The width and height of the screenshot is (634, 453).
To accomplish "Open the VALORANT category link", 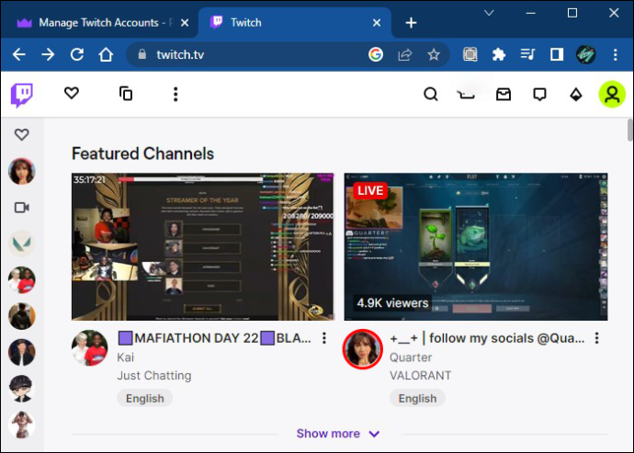I will (x=421, y=376).
